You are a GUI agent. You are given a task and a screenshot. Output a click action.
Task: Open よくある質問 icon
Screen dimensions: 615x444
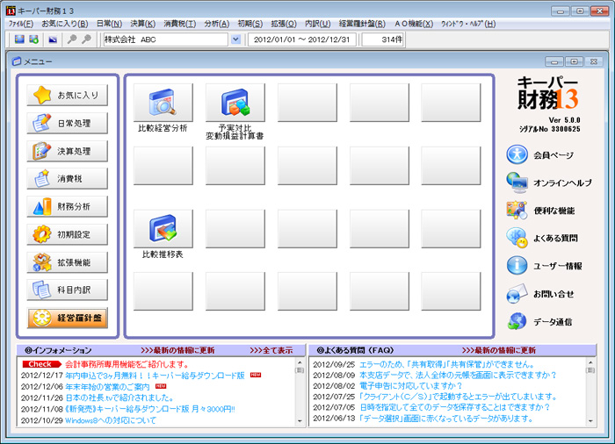point(517,238)
